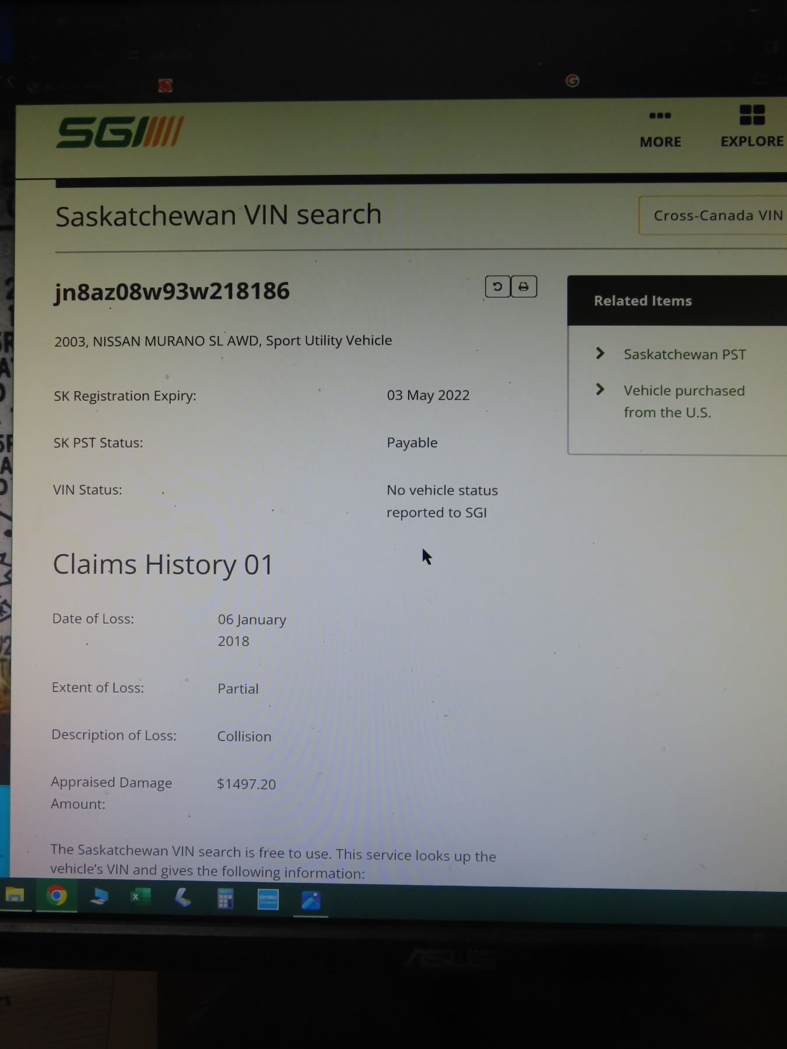Open the Photos app in taskbar
The height and width of the screenshot is (1049, 787).
pos(310,900)
